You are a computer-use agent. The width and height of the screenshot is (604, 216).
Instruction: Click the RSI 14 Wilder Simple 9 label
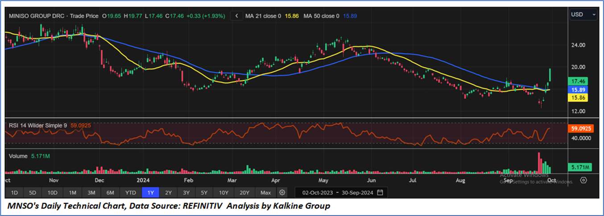click(x=38, y=126)
